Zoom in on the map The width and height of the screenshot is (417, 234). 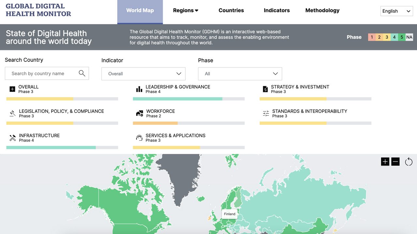385,162
